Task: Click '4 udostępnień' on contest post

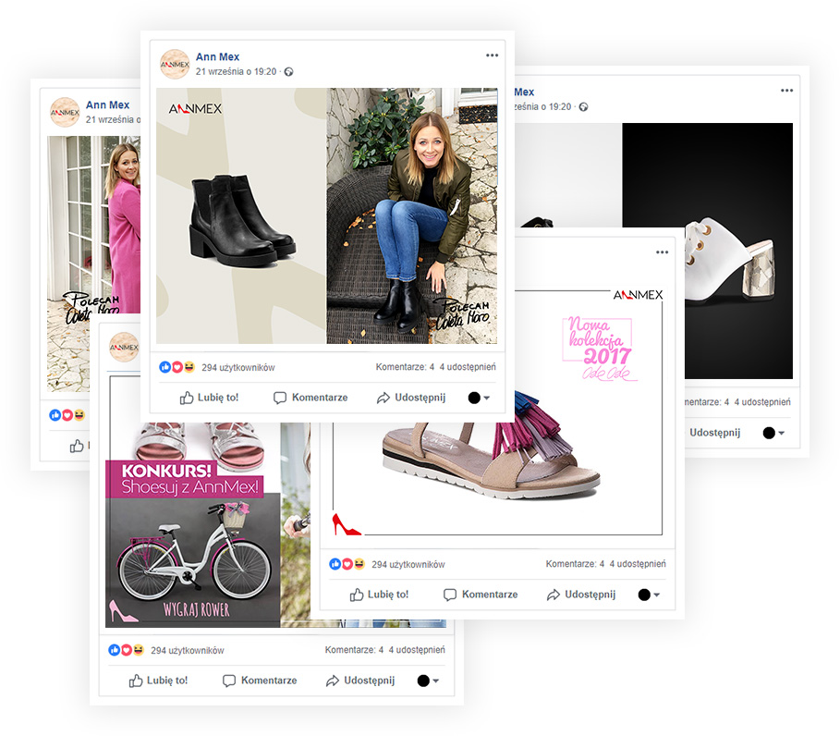Action: tap(417, 650)
